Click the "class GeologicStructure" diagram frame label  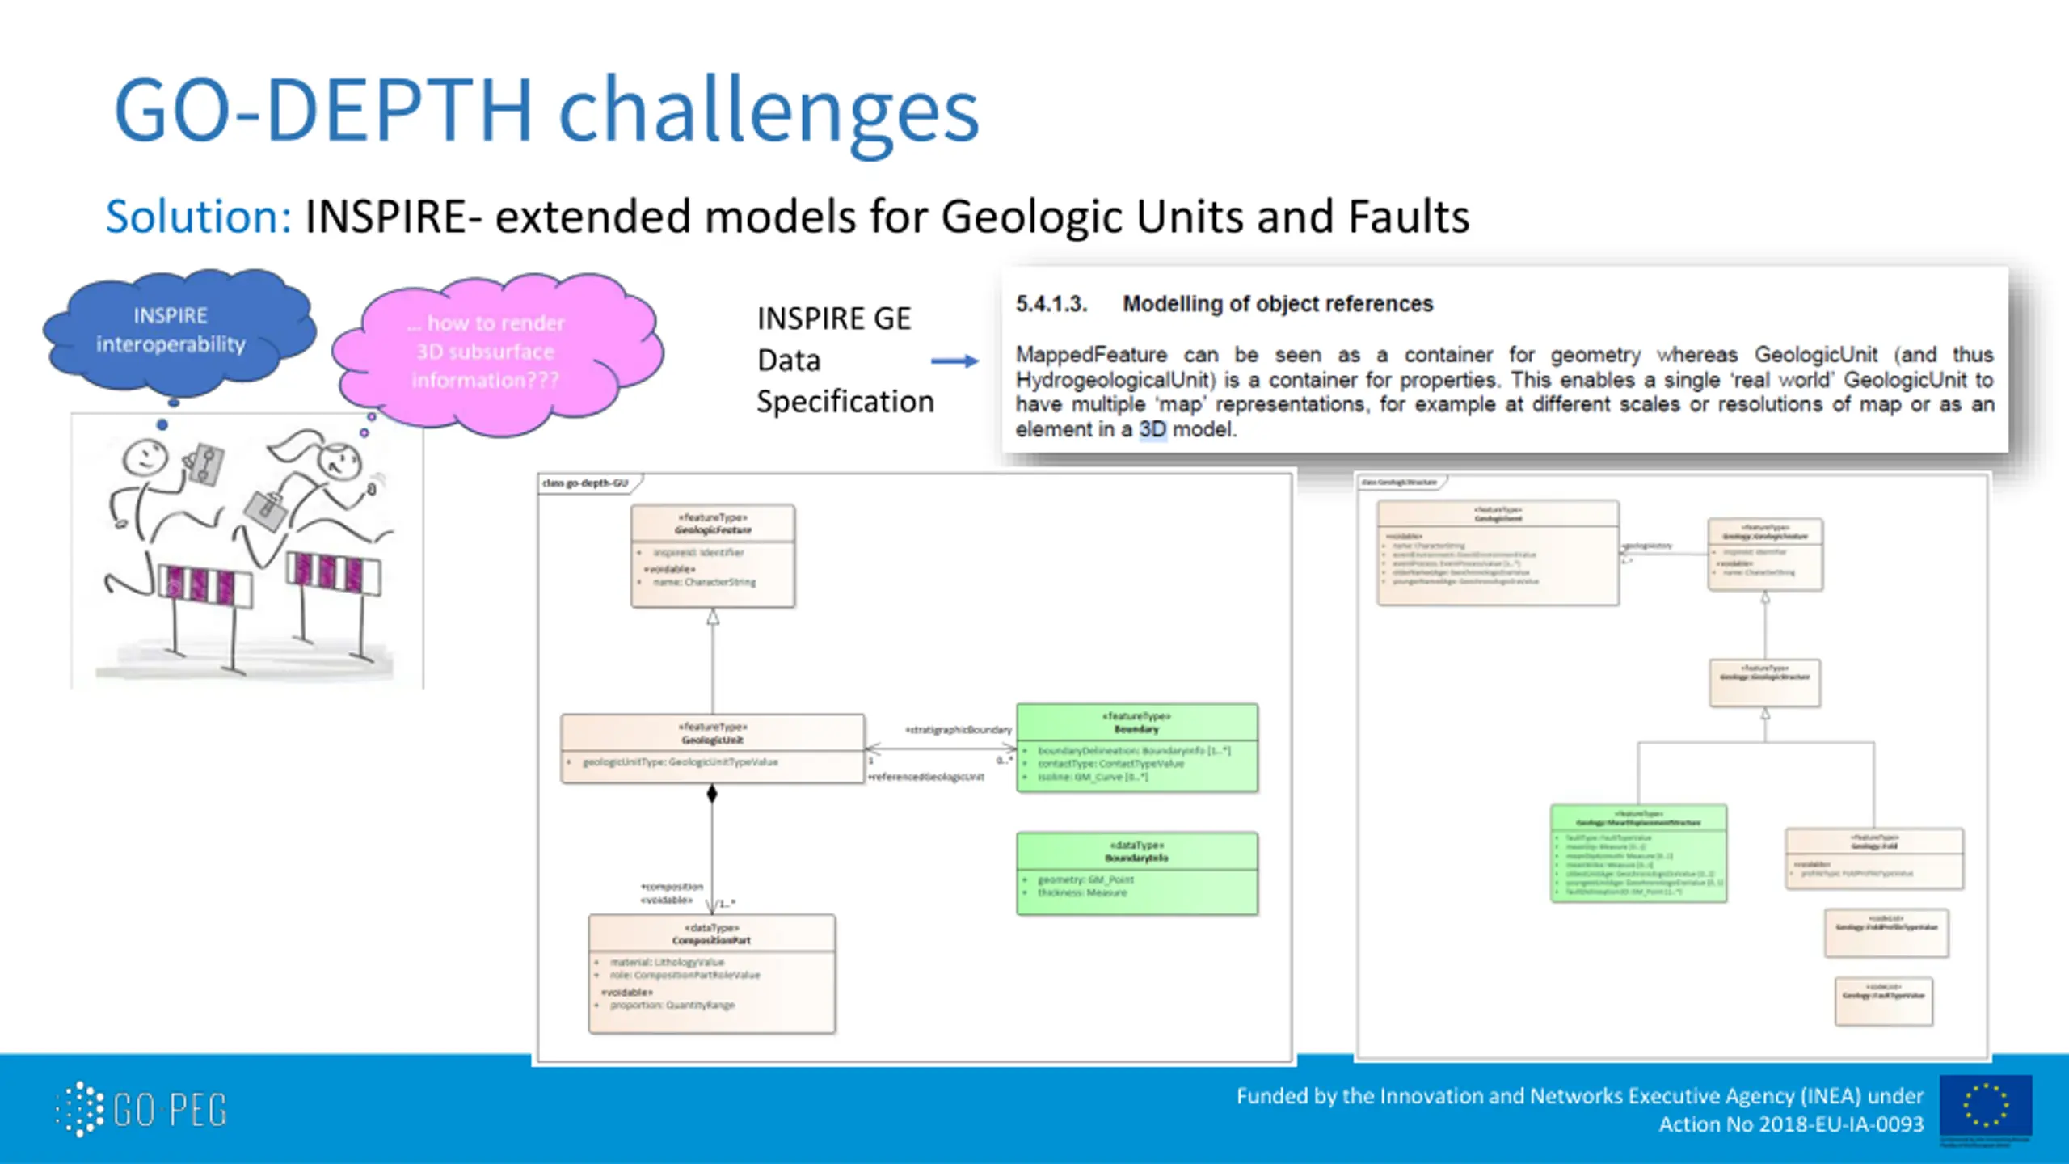tap(1399, 483)
